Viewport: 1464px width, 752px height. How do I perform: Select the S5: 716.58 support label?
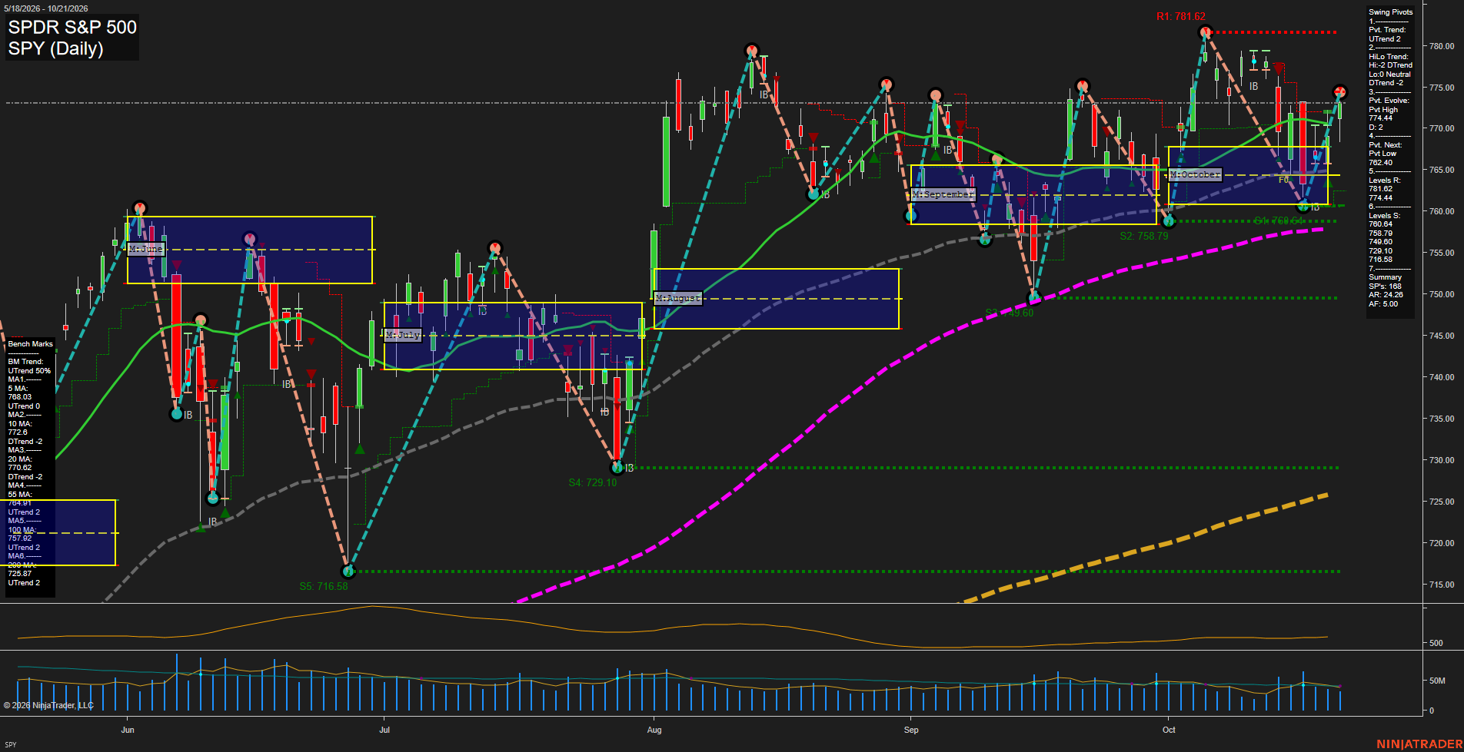(x=324, y=586)
